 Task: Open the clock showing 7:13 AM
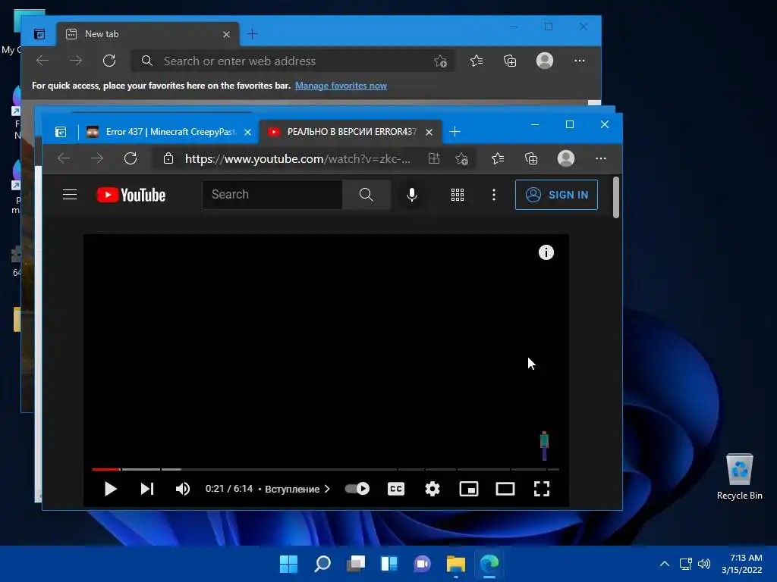click(x=742, y=564)
